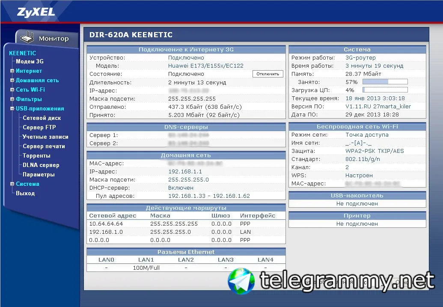This screenshot has height=307, width=443.
Task: Click the LAN interface route cell
Action: pos(245,232)
